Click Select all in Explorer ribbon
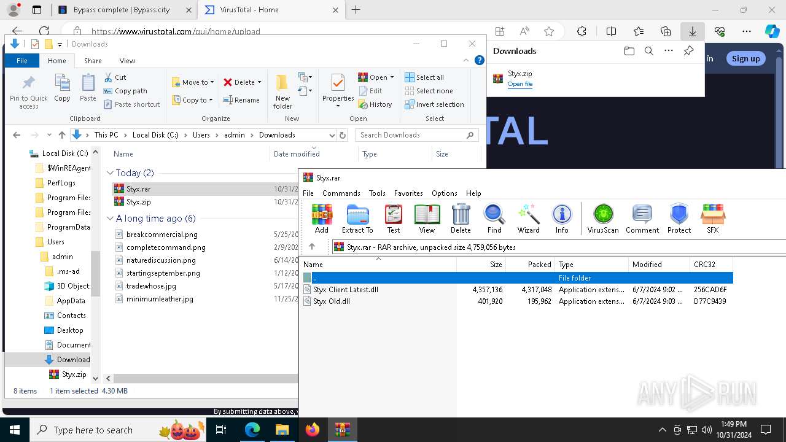 424,77
